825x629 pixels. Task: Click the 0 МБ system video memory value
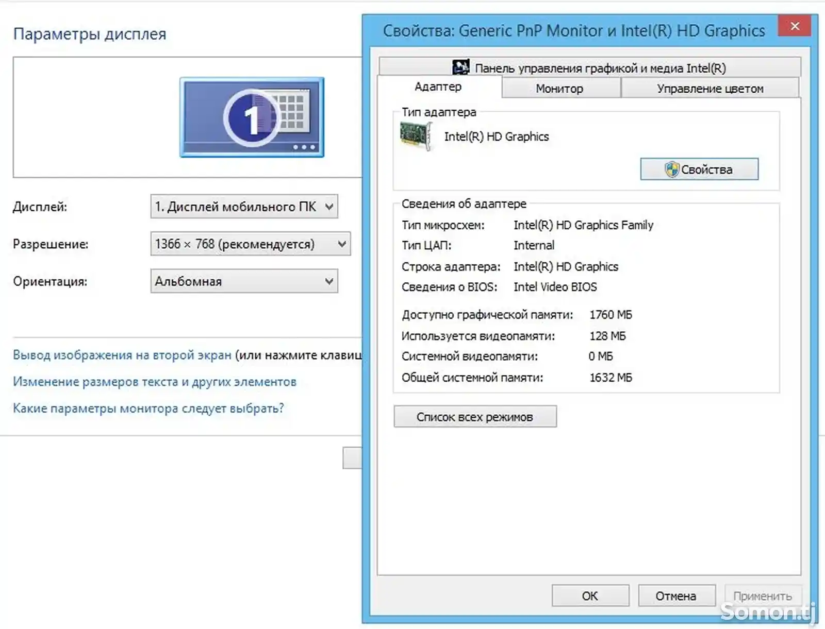pos(601,356)
